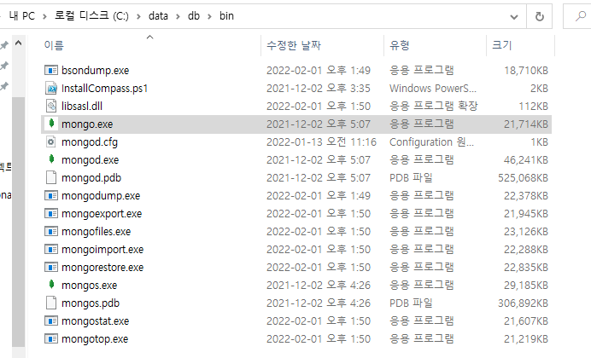591x358 pixels.
Task: Select the mongos.pdb file name
Action: click(91, 303)
